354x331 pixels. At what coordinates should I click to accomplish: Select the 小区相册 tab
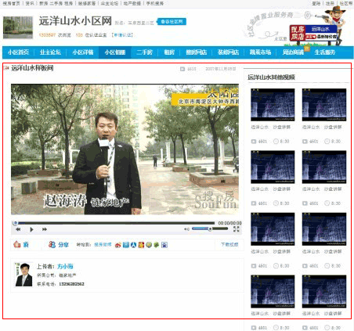[x=115, y=52]
